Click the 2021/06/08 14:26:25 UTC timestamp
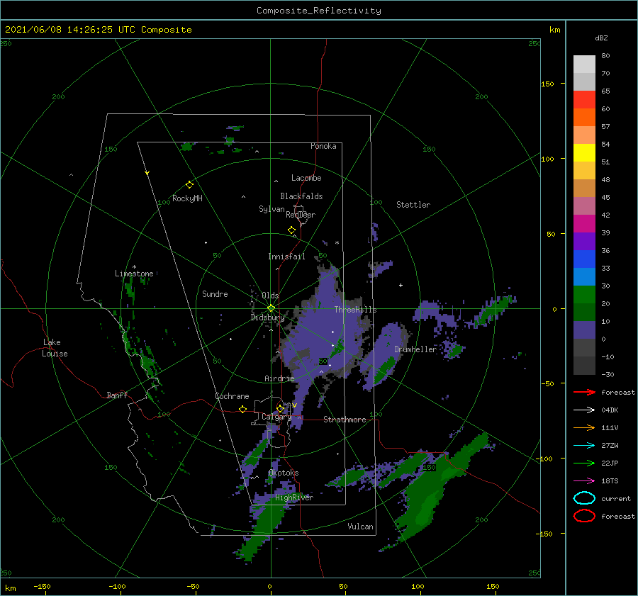 point(99,30)
